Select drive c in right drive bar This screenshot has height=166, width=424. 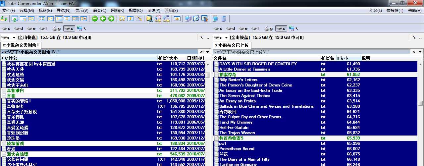pos(218,28)
